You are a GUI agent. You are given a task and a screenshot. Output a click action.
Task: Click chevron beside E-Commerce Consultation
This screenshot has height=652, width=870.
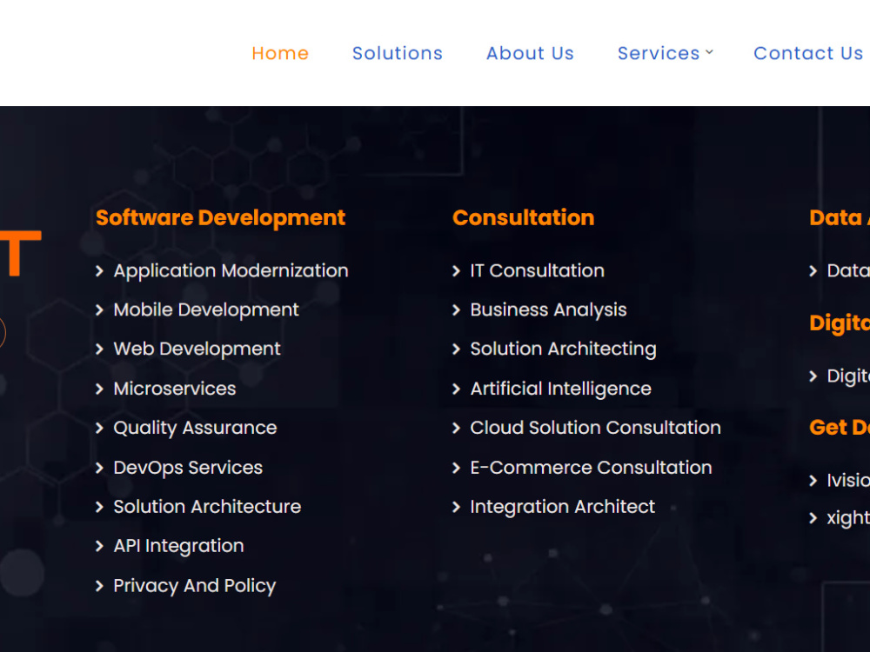[x=456, y=468]
